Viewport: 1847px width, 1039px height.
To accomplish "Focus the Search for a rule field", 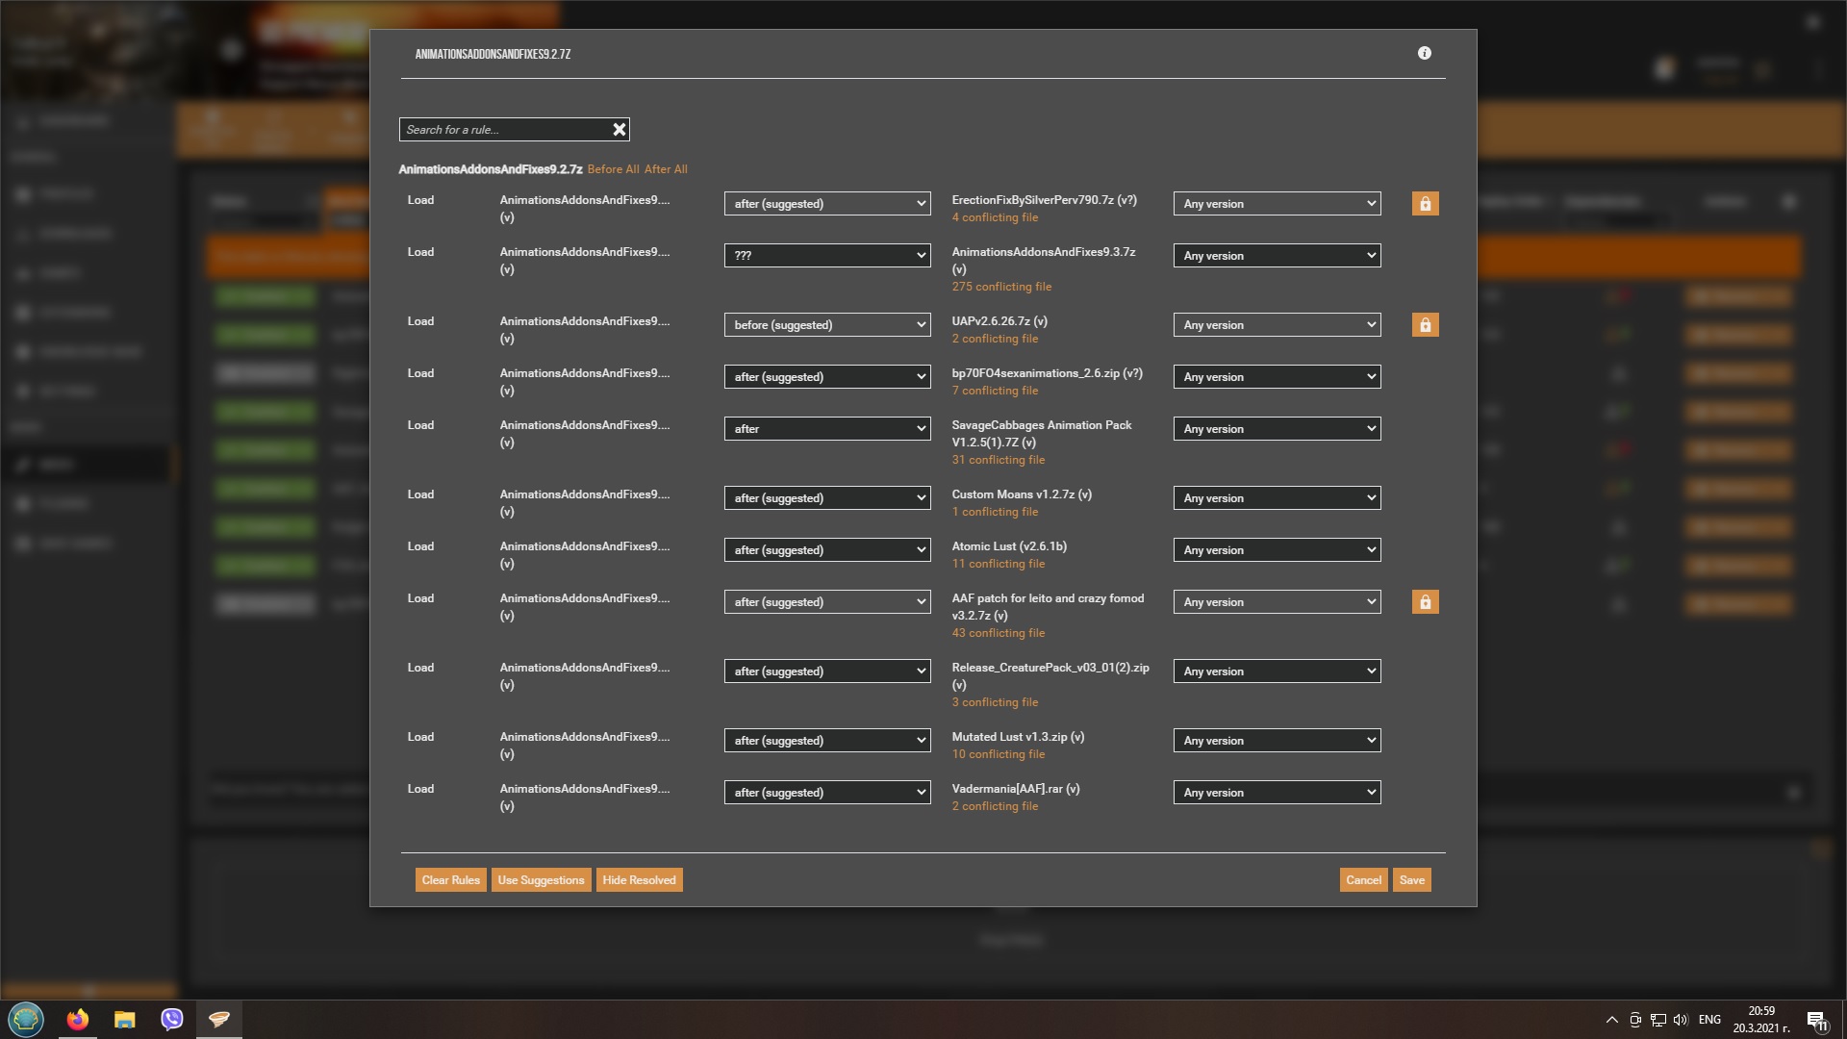I will (x=505, y=129).
